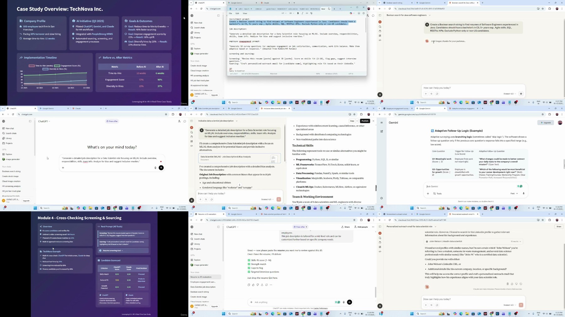Screen dimensions: 565x317
Task: Click the artifact panel scrollbar in the Inclusive data scientist Claude window
Action: pos(376,188)
